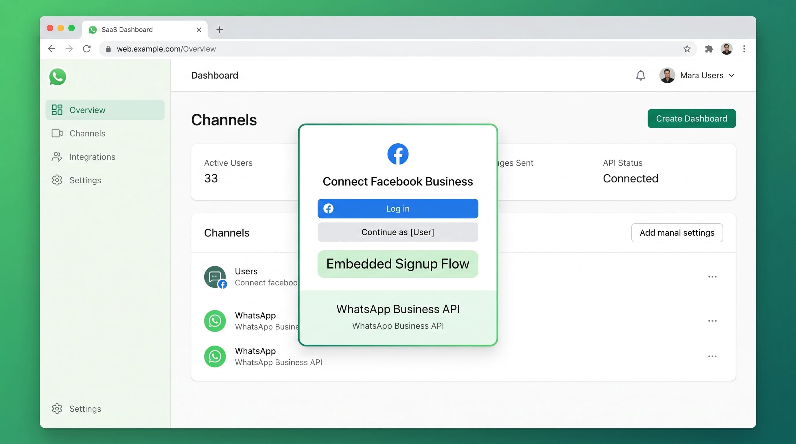Click the Channels video icon
Image resolution: width=796 pixels, height=444 pixels.
click(x=57, y=133)
